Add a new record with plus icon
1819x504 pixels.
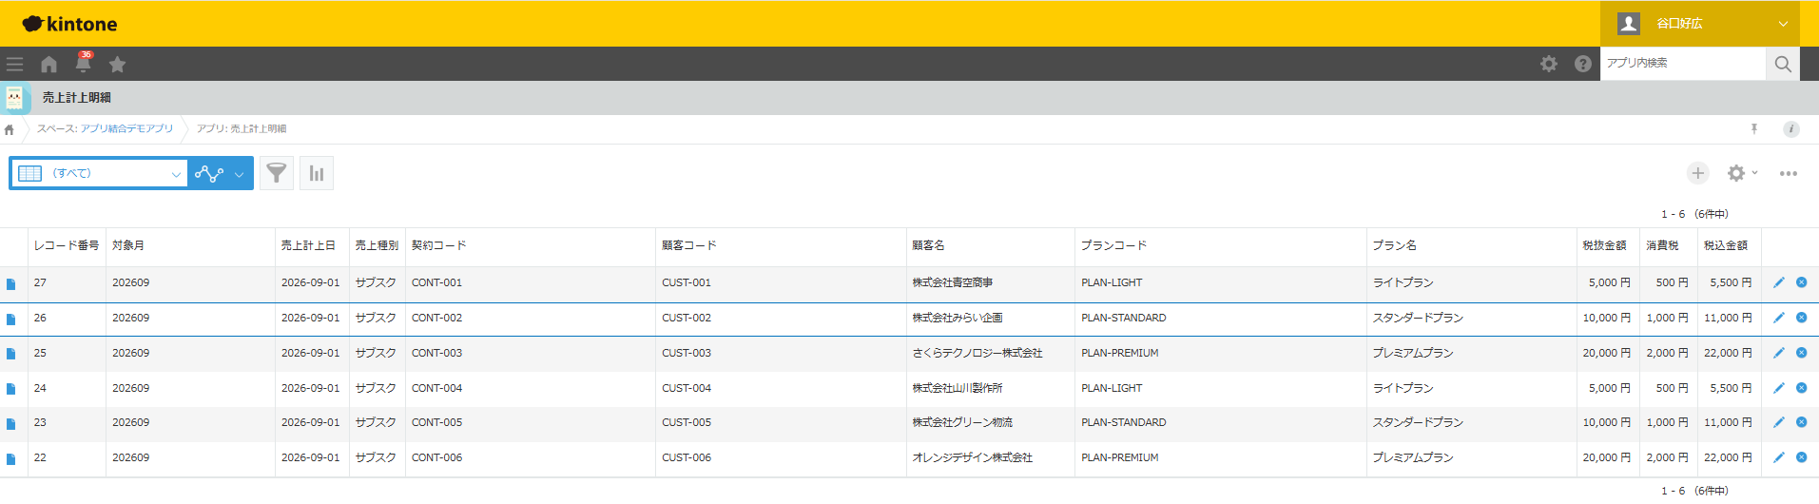[1698, 173]
